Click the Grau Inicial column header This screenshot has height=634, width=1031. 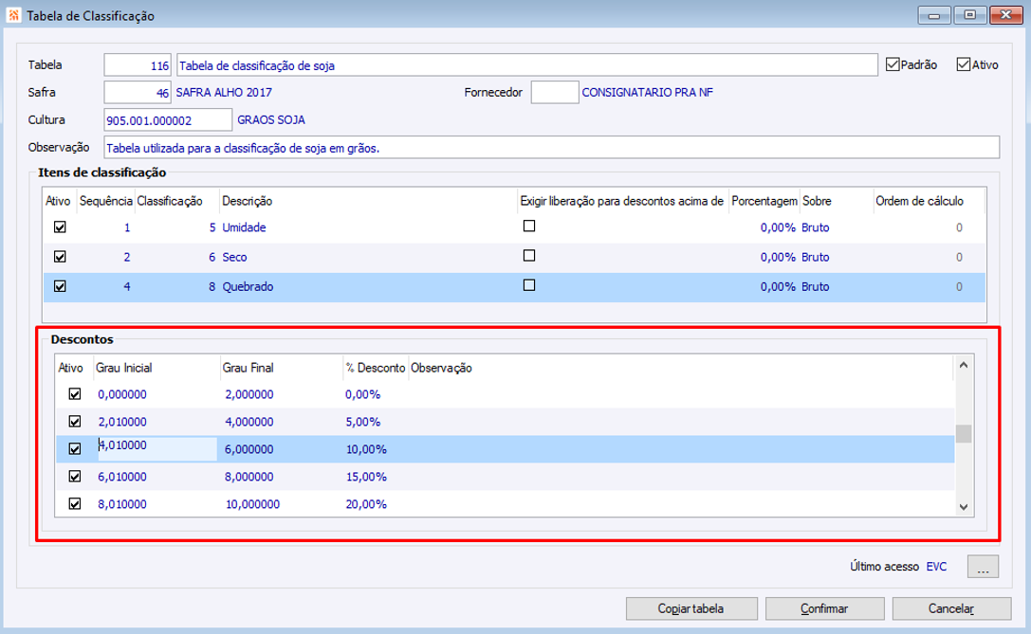[124, 368]
